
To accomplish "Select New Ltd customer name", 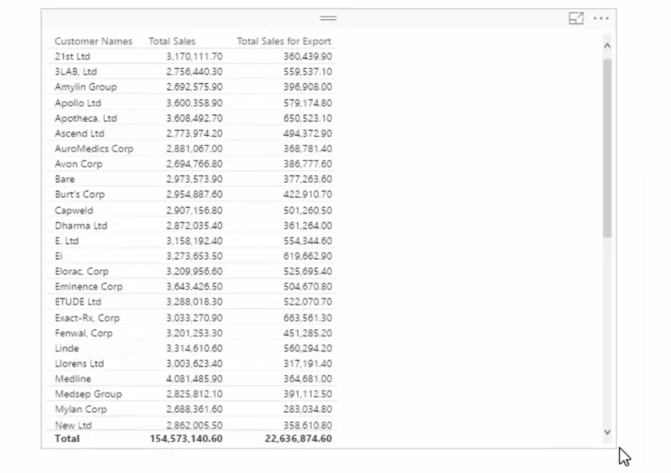I will click(x=73, y=425).
